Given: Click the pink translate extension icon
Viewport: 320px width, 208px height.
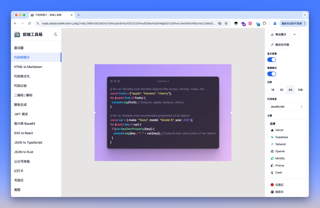Looking at the screenshot, I should pyautogui.click(x=250, y=23).
